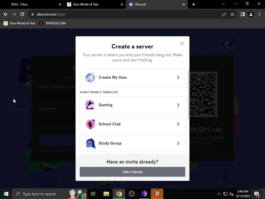Expand the School Club chevron
Screen dimensions: 265x199
pos(178,124)
